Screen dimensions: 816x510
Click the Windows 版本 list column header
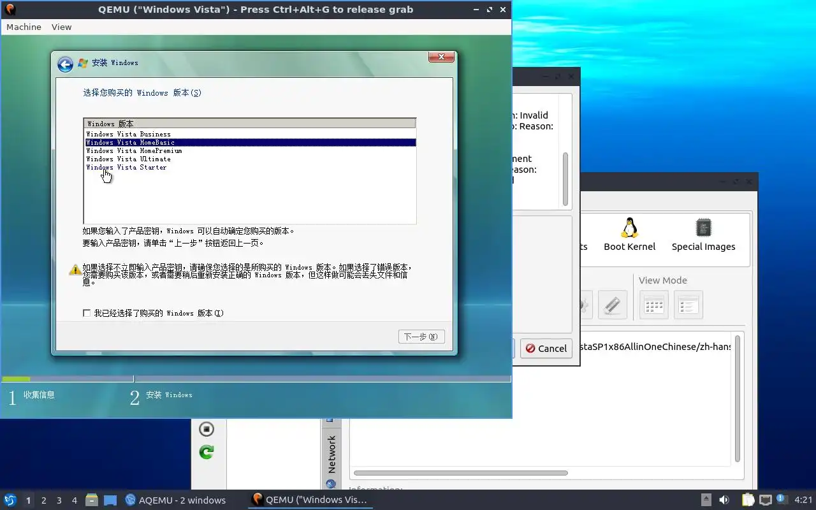click(250, 124)
